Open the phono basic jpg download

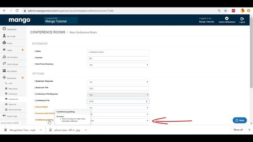[x=67, y=130]
